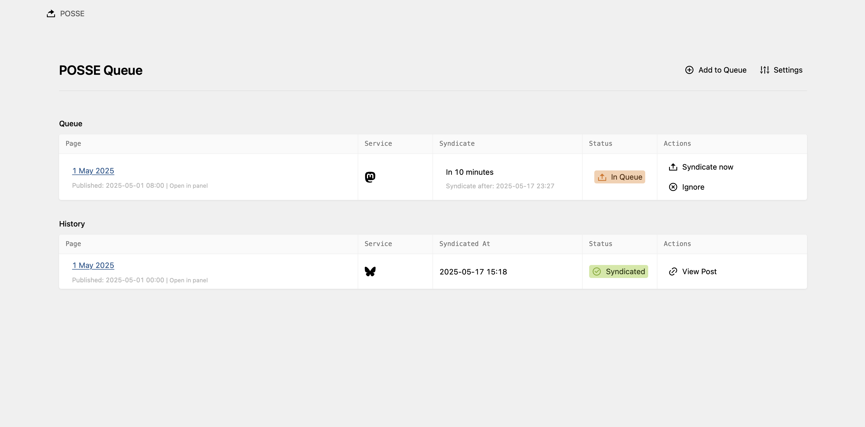Click the plus-circle Add to Queue icon
865x427 pixels.
[689, 70]
